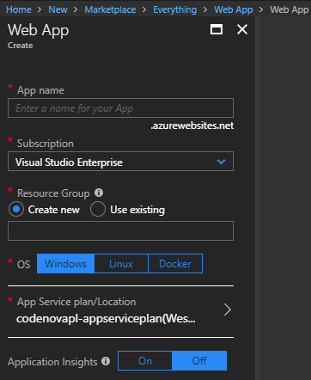311x380 pixels.
Task: Select the Create new radio button
Action: tap(16, 210)
